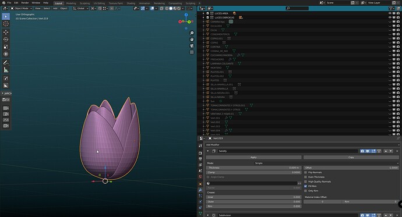This screenshot has height=217, width=402.
Task: Click the blue Z axis on navigation gizmo
Action: [x=186, y=15]
